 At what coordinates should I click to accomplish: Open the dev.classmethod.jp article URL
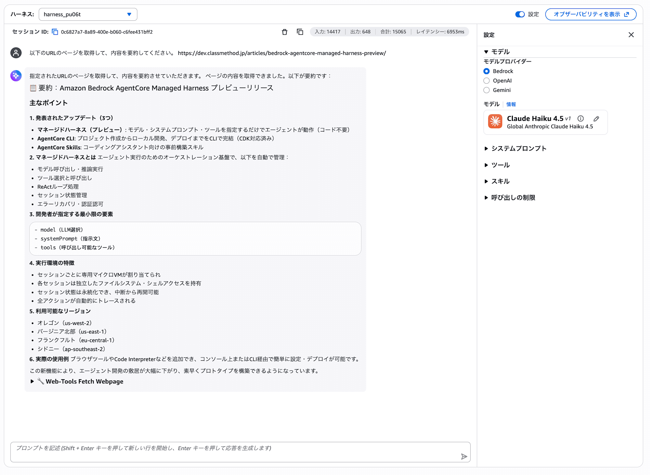point(282,53)
